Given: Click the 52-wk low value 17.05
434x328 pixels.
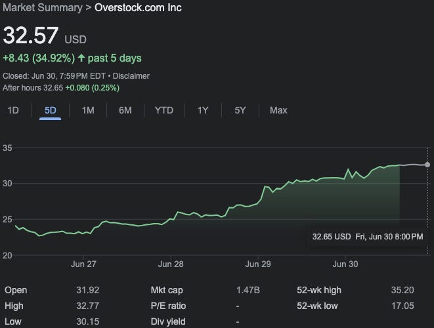Looking at the screenshot, I should [x=402, y=306].
